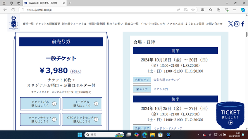Image resolution: width=248 pixels, height=139 pixels.
Task: Open the notifications bell in taskbar
Action: [243, 135]
